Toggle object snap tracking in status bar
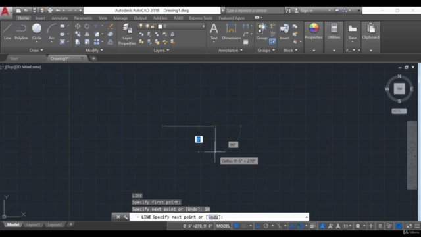Image resolution: width=421 pixels, height=237 pixels. coord(292,226)
